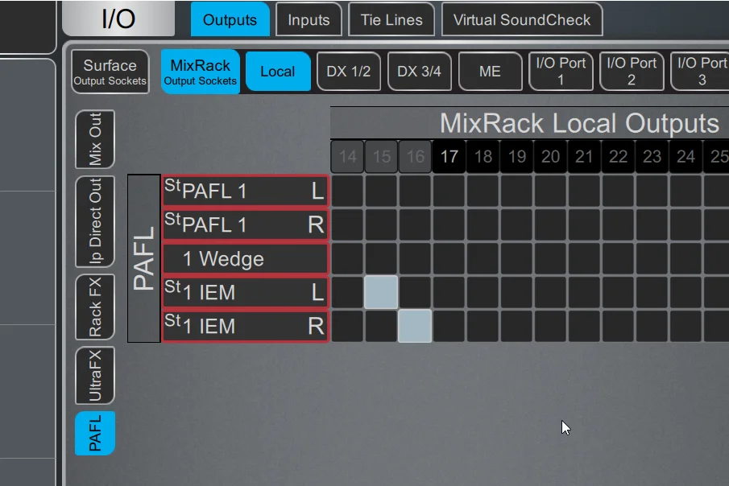Choose the DX 3/4 output group
Image resolution: width=729 pixels, height=486 pixels.
click(419, 72)
